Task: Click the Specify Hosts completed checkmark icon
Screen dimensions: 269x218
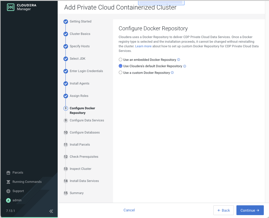Action: [66, 46]
